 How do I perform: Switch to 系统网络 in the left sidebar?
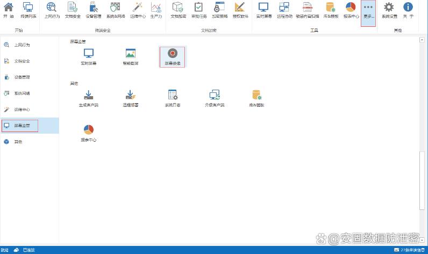(x=22, y=93)
